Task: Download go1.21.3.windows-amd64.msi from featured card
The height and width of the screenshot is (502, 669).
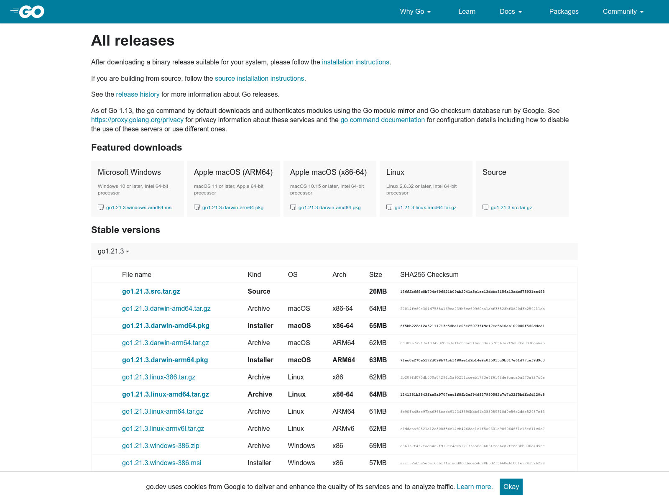Action: 139,207
